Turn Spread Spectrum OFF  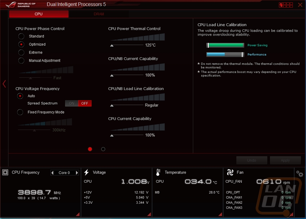(x=85, y=103)
